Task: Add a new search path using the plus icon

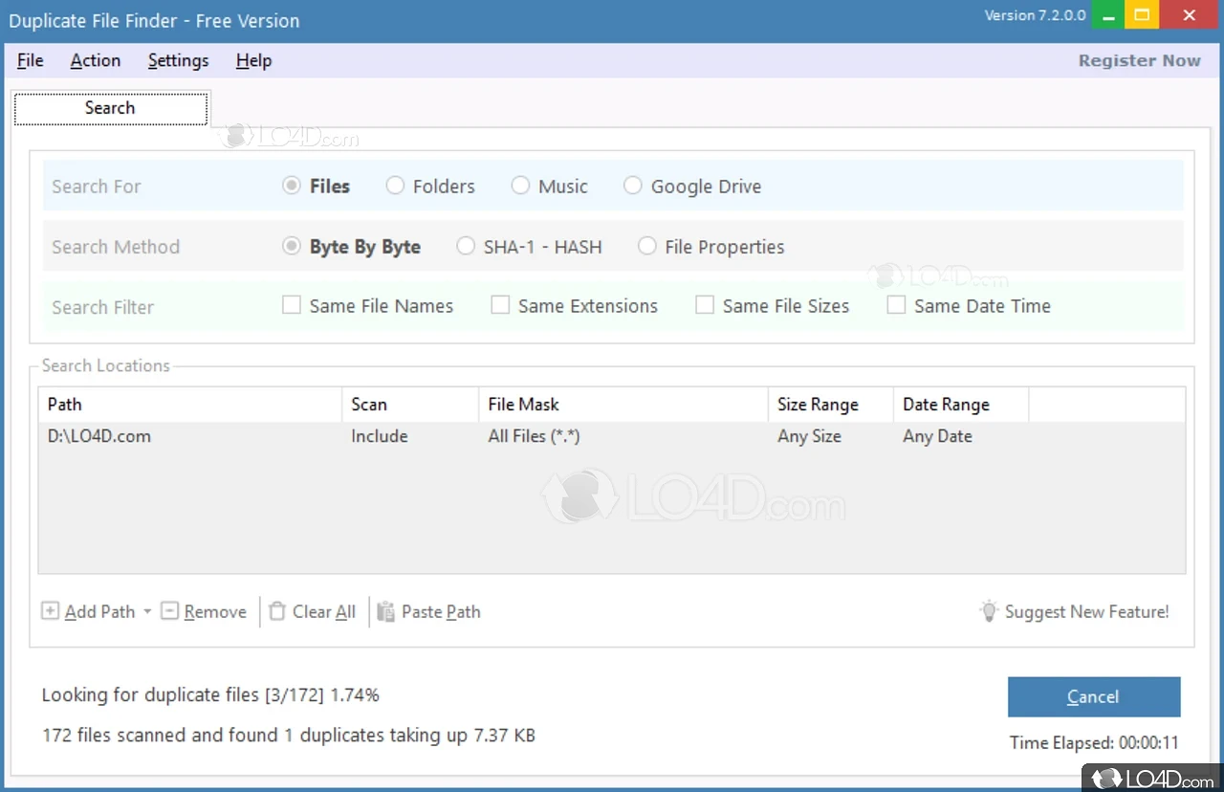Action: (51, 610)
